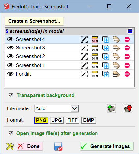Duplicate Screenshot 2 with the plus icon
The width and height of the screenshot is (139, 154).
coord(106,57)
